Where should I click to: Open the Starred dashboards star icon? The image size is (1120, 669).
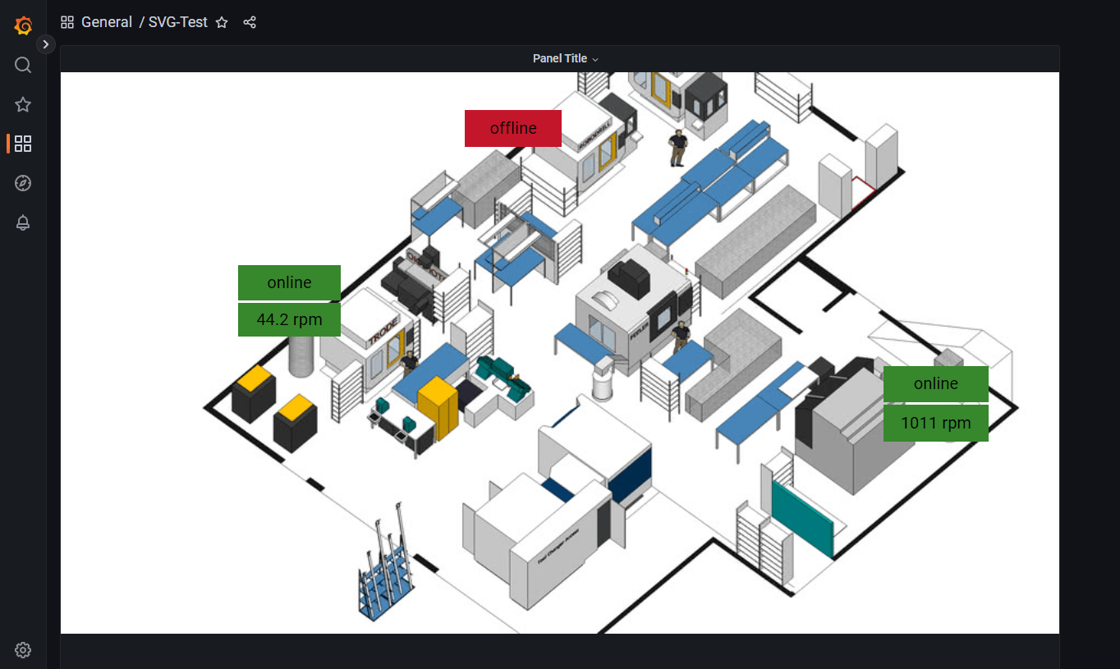tap(22, 104)
